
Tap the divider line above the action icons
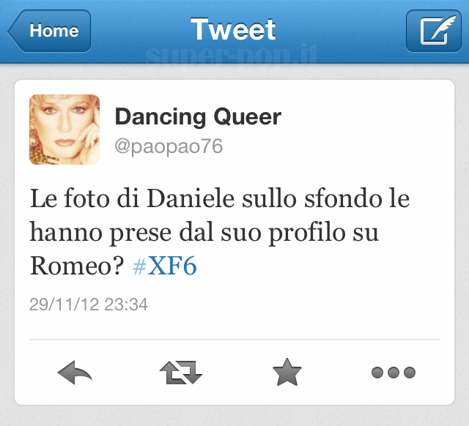(x=234, y=340)
